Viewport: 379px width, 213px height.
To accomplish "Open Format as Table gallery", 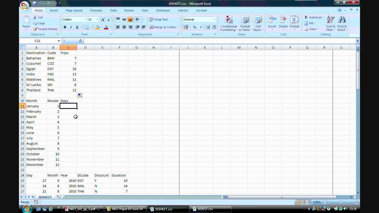I will click(245, 23).
